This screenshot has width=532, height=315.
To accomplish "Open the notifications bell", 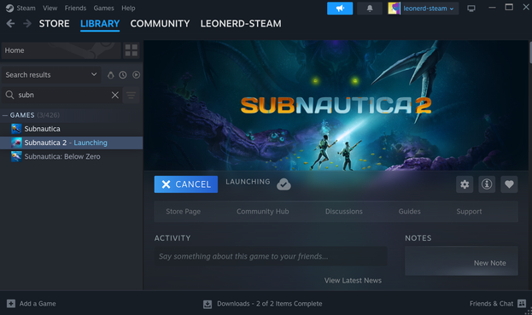I will pos(370,9).
